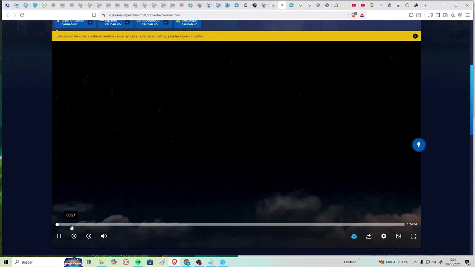This screenshot has height=267, width=475.
Task: Toggle picture-in-picture mode
Action: (x=399, y=236)
